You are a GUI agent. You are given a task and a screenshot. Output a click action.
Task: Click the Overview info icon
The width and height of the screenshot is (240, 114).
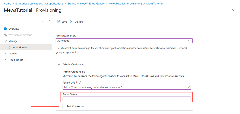tap(5, 29)
